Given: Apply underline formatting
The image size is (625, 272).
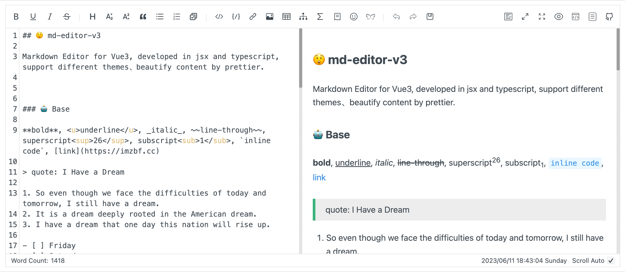Looking at the screenshot, I should pyautogui.click(x=33, y=17).
